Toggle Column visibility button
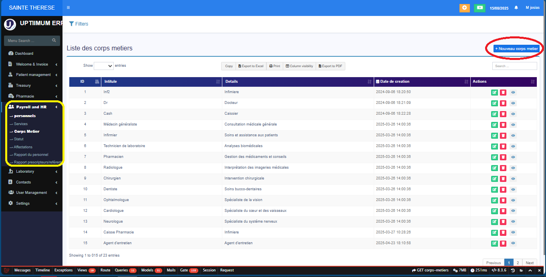 click(x=299, y=66)
